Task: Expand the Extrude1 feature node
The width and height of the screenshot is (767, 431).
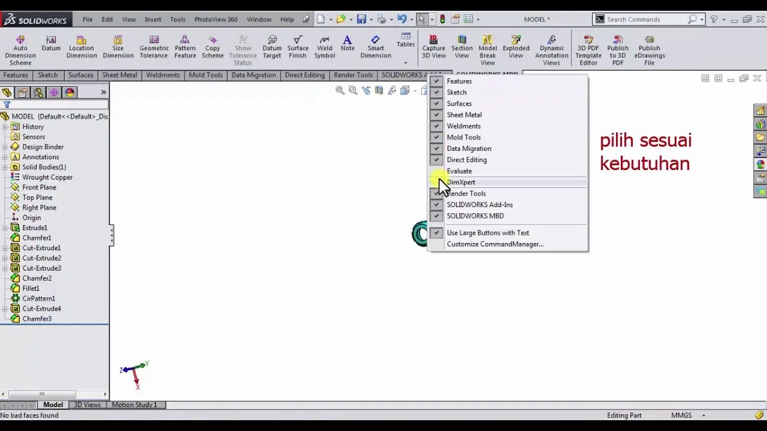Action: 5,227
